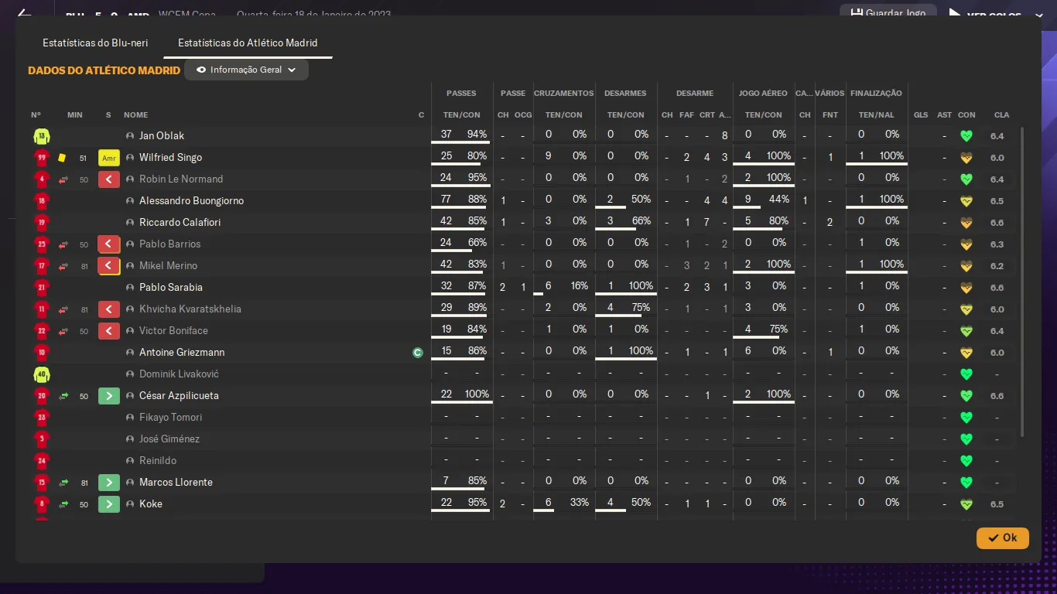
Task: Sort the table by the Nº column
Action: pos(36,115)
